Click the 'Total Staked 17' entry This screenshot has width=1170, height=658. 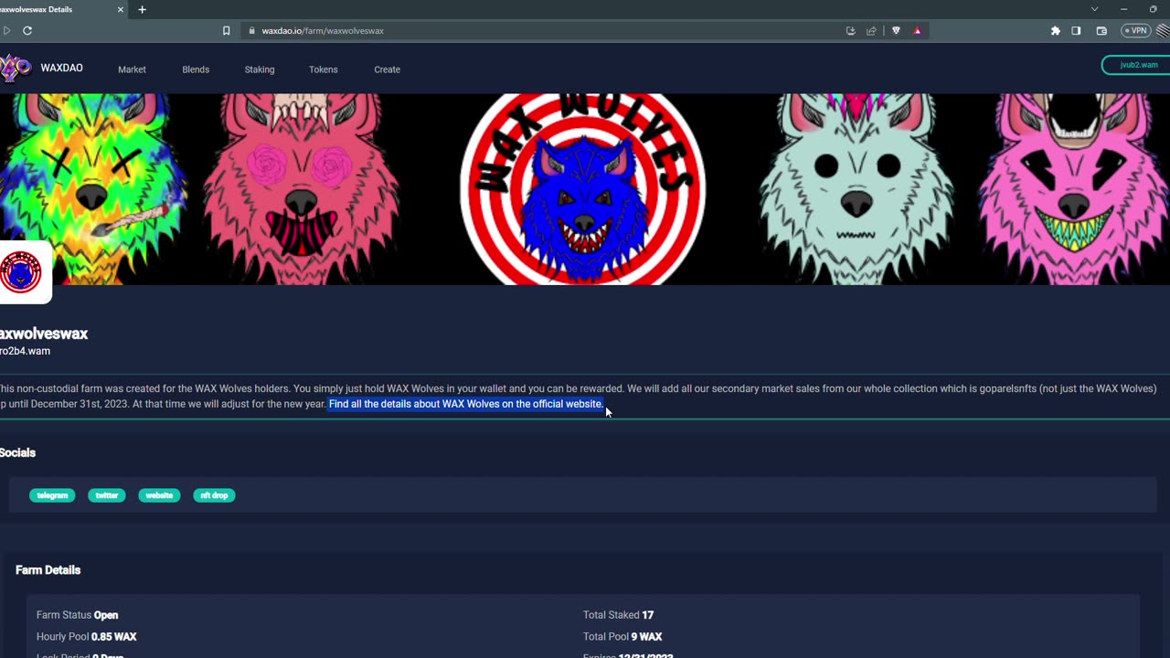coord(619,615)
